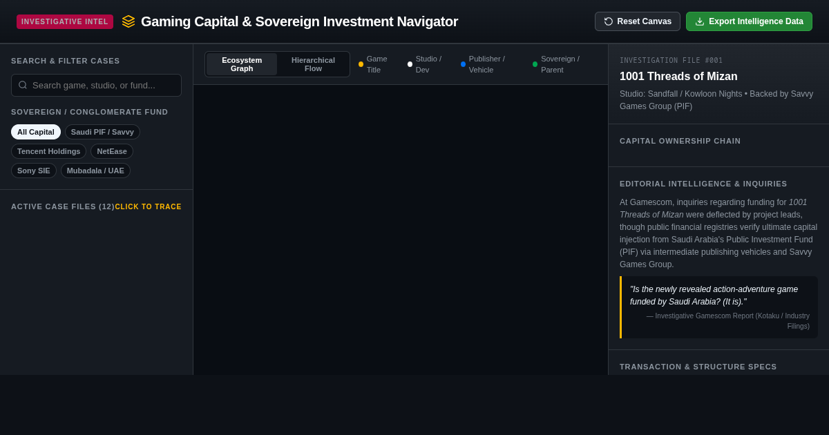Click the INVESTIGATION FILE #001 label

click(x=671, y=61)
